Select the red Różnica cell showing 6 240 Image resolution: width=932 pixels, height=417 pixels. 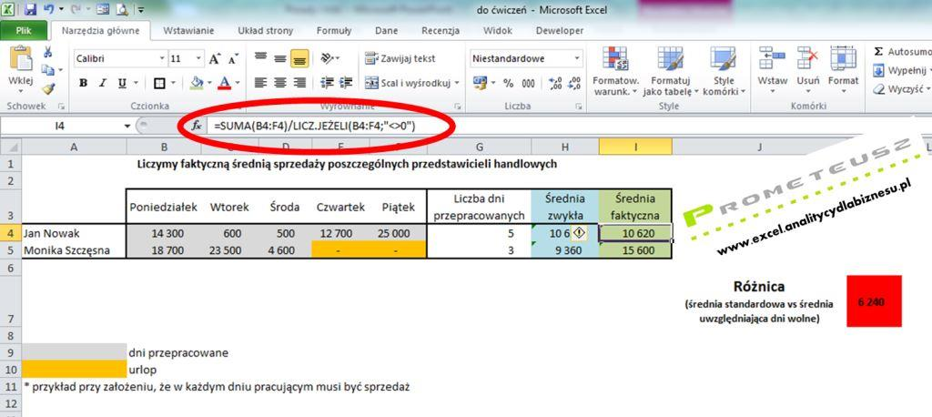coord(874,301)
